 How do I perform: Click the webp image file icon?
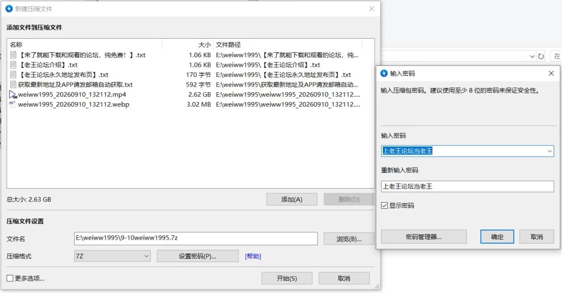coord(13,104)
